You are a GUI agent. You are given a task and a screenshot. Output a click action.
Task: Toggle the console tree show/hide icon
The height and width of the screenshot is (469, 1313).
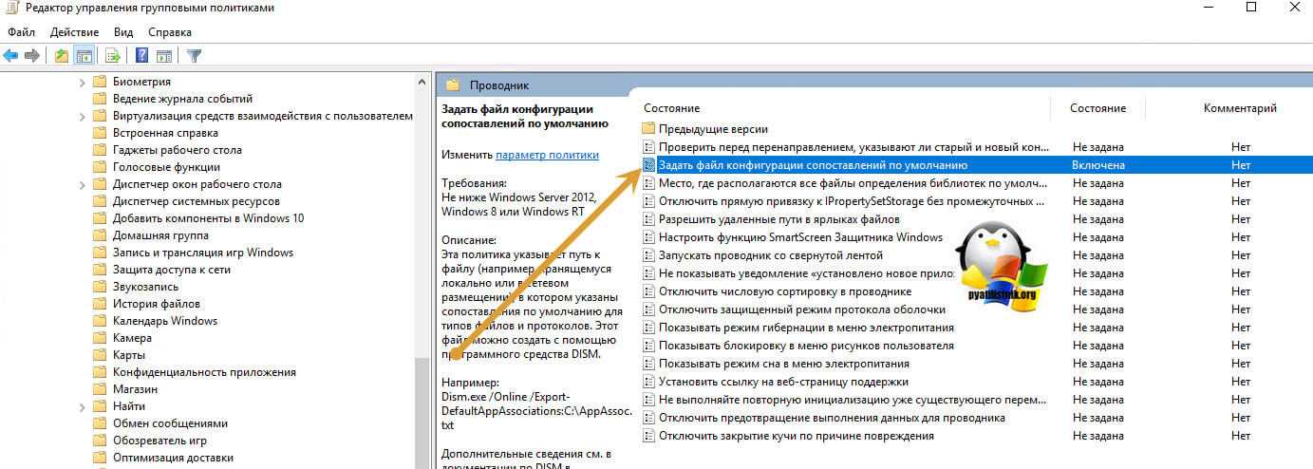pyautogui.click(x=84, y=56)
